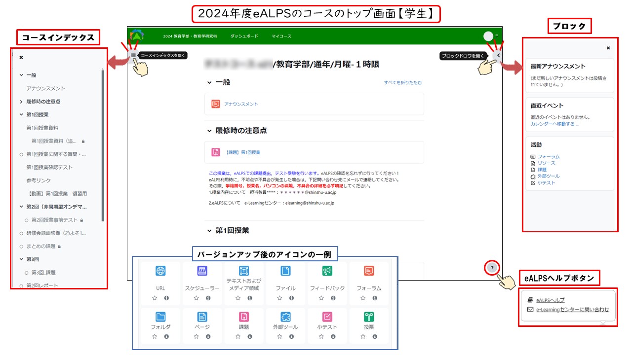Open 【課題】第1回授業 link
632x355 pixels.
(x=242, y=152)
